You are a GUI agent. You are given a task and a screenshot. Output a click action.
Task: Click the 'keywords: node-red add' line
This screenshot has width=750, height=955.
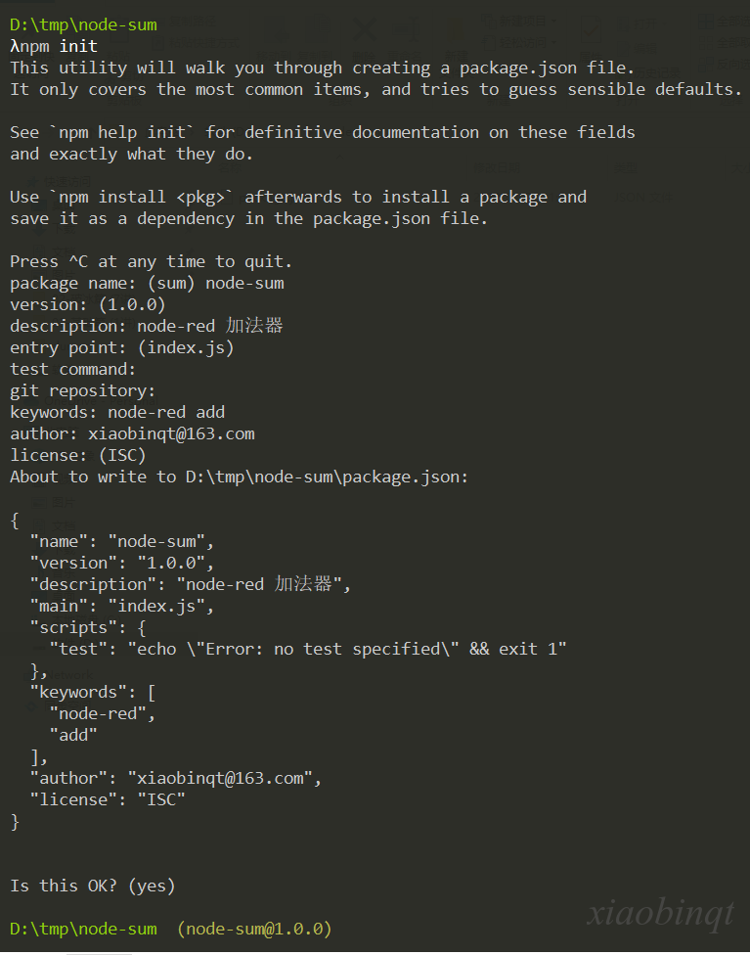pyautogui.click(x=117, y=412)
